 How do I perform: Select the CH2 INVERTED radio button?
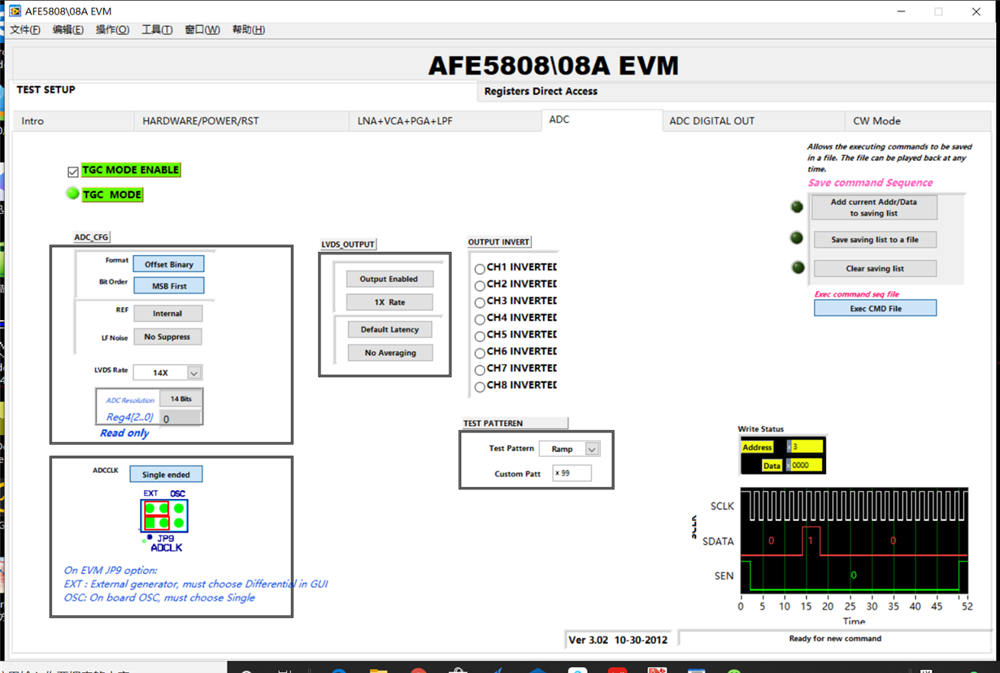(480, 286)
